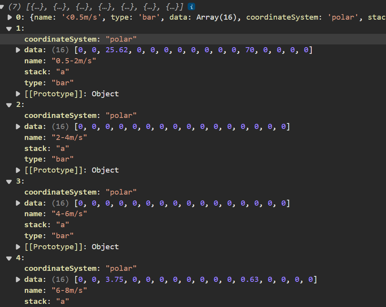Click the value 25.62 in item 1 data
This screenshot has width=386, height=307.
[117, 50]
